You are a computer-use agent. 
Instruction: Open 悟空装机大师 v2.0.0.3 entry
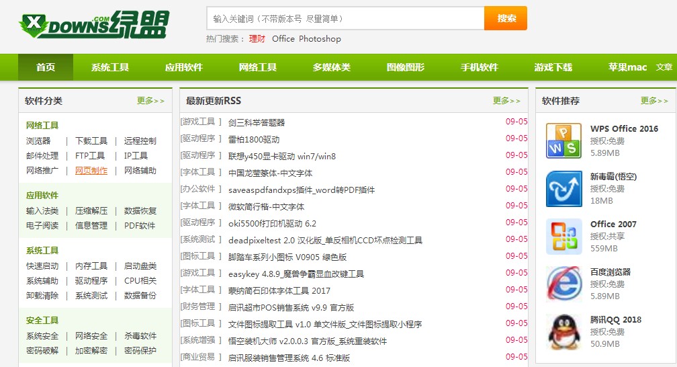point(308,341)
